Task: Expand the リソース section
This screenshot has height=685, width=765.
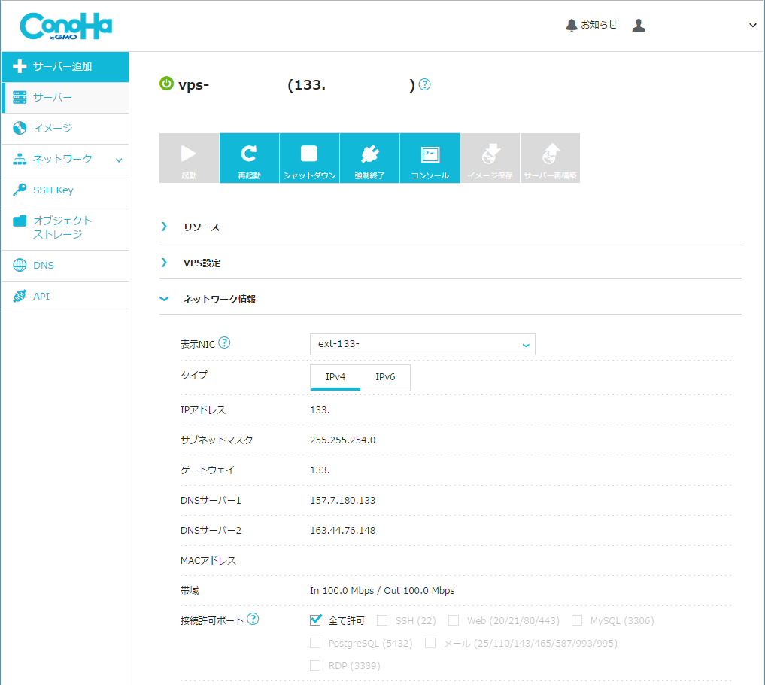Action: click(x=201, y=227)
